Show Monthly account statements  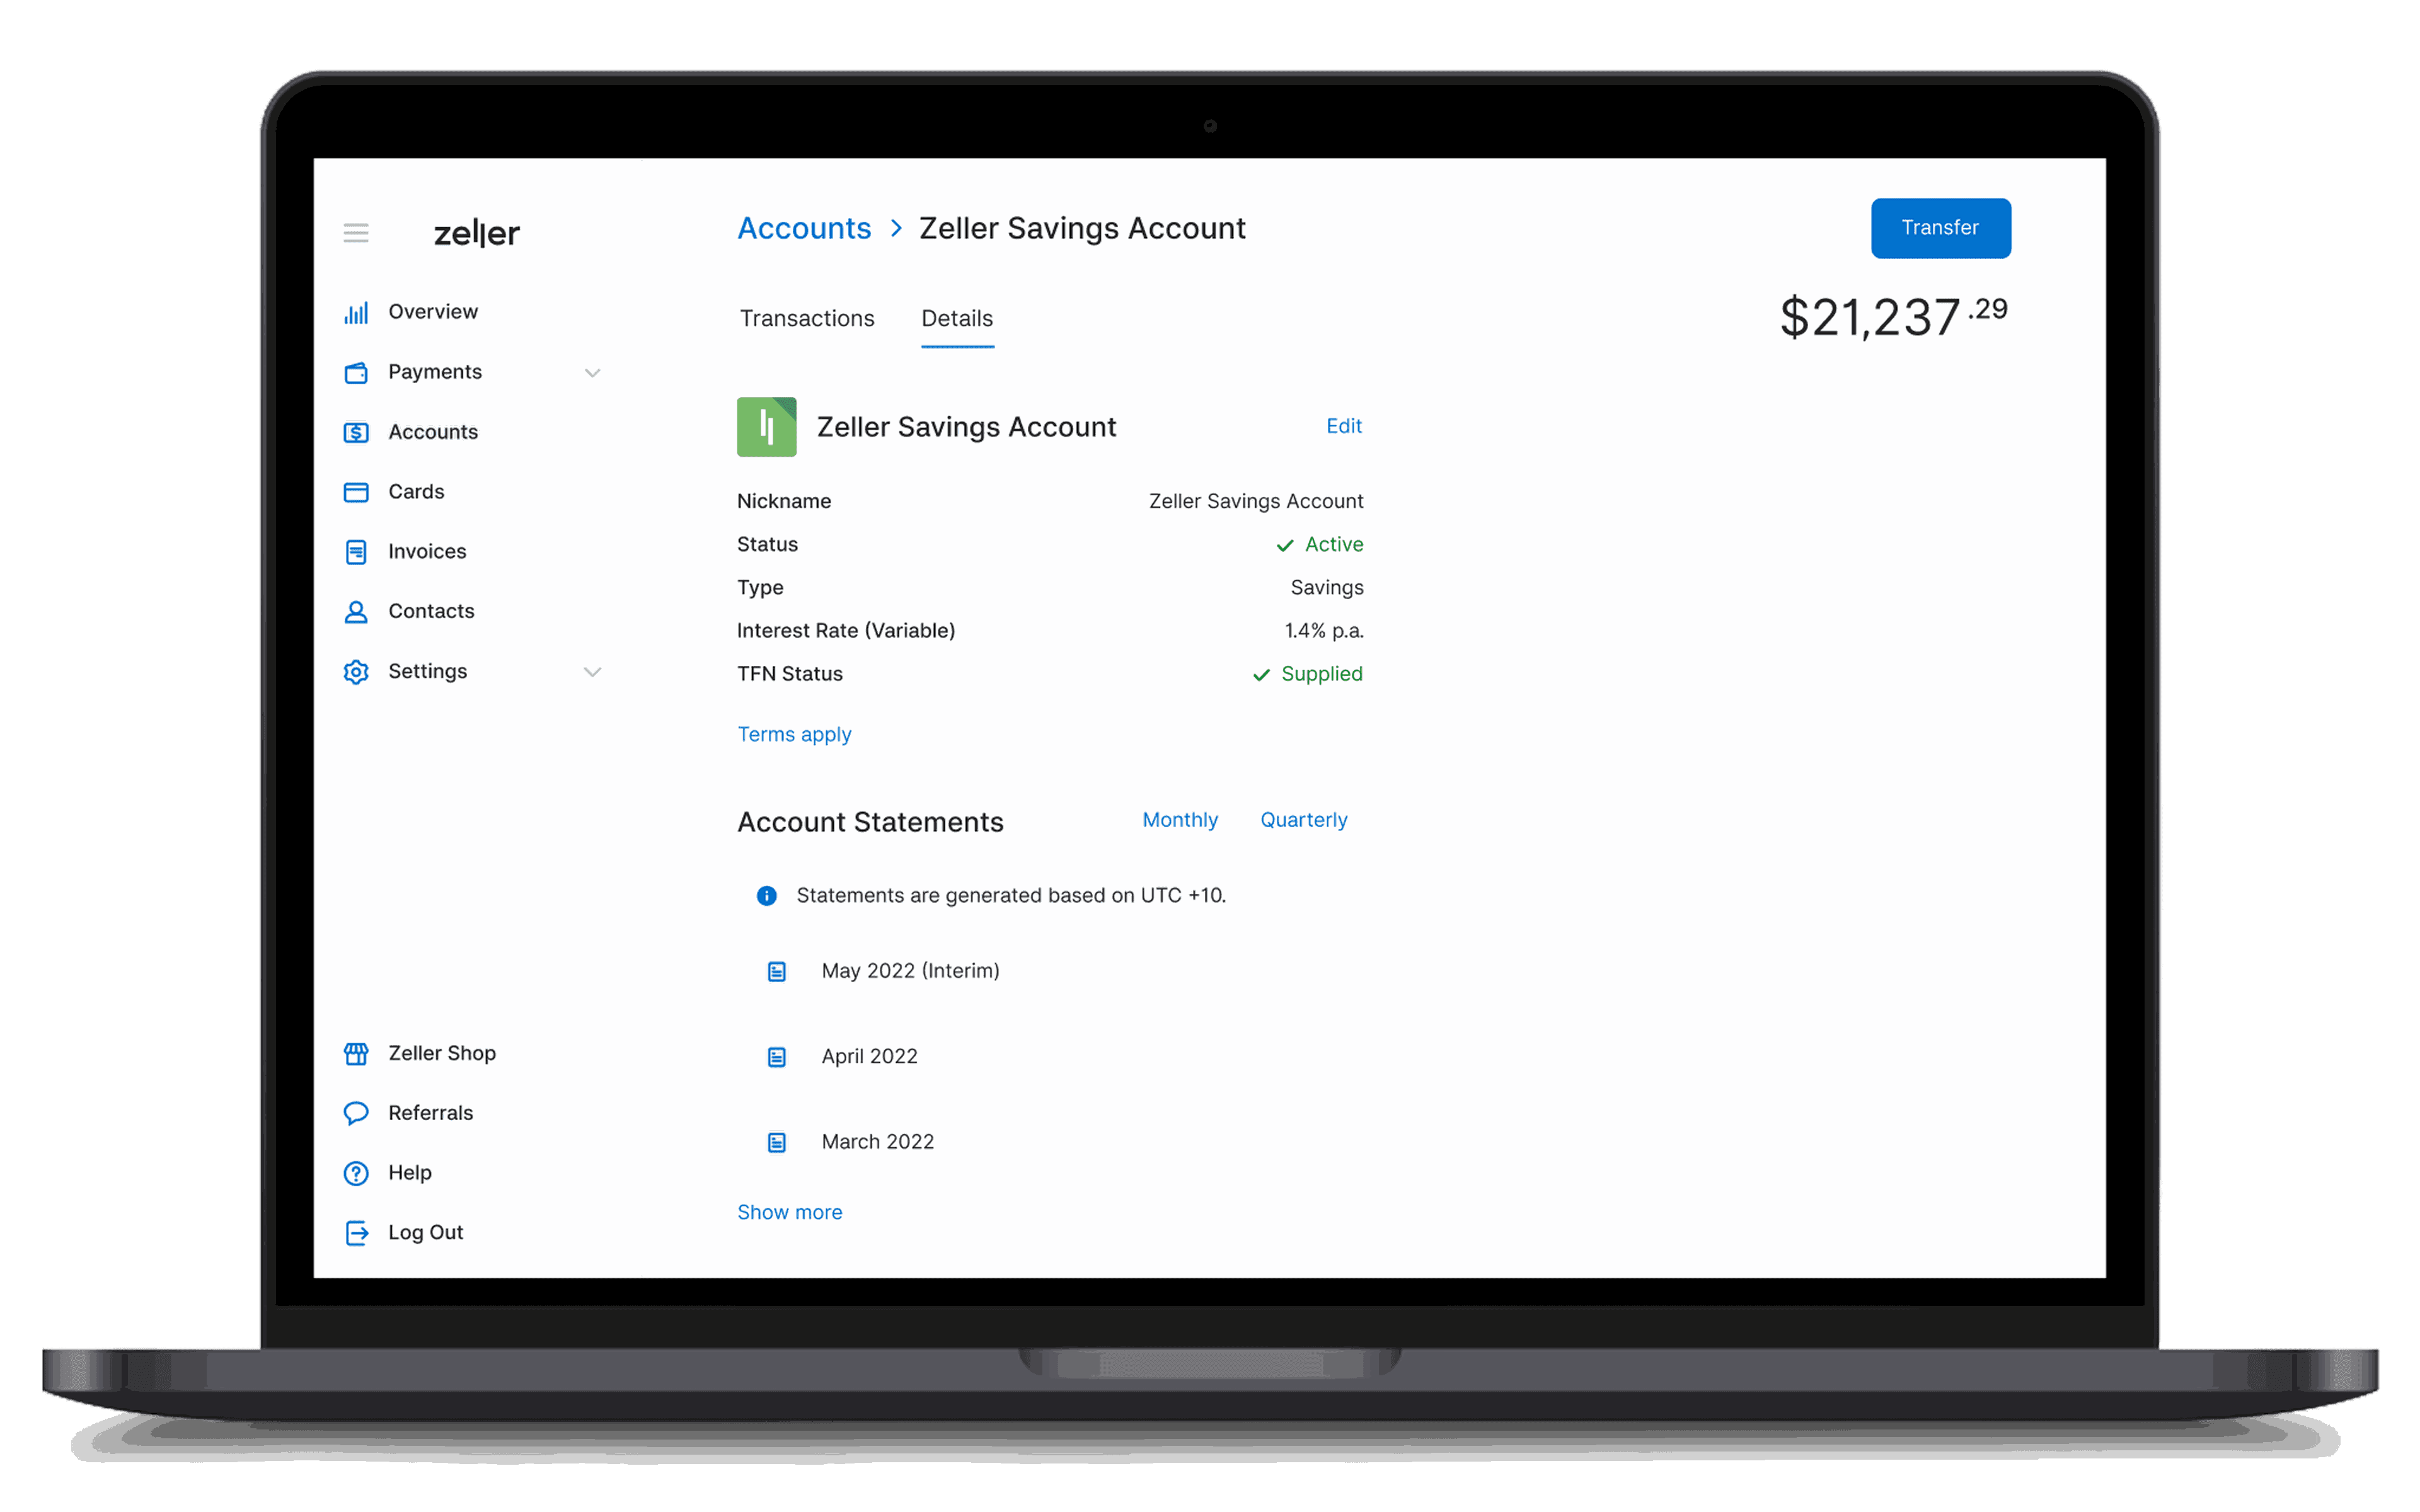coord(1180,820)
